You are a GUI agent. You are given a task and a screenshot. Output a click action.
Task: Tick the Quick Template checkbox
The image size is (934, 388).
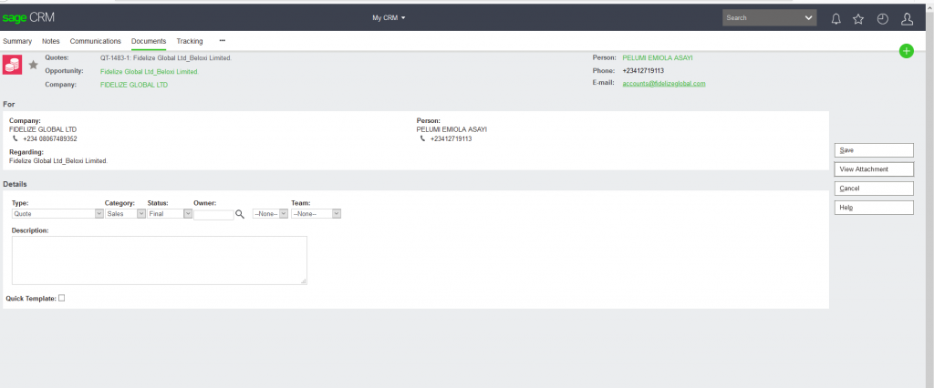(x=62, y=298)
